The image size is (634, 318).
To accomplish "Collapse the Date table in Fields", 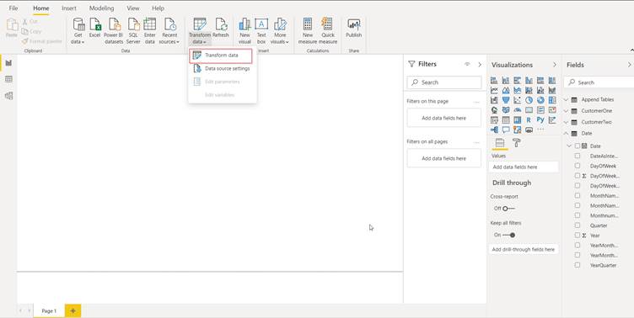I will 567,133.
